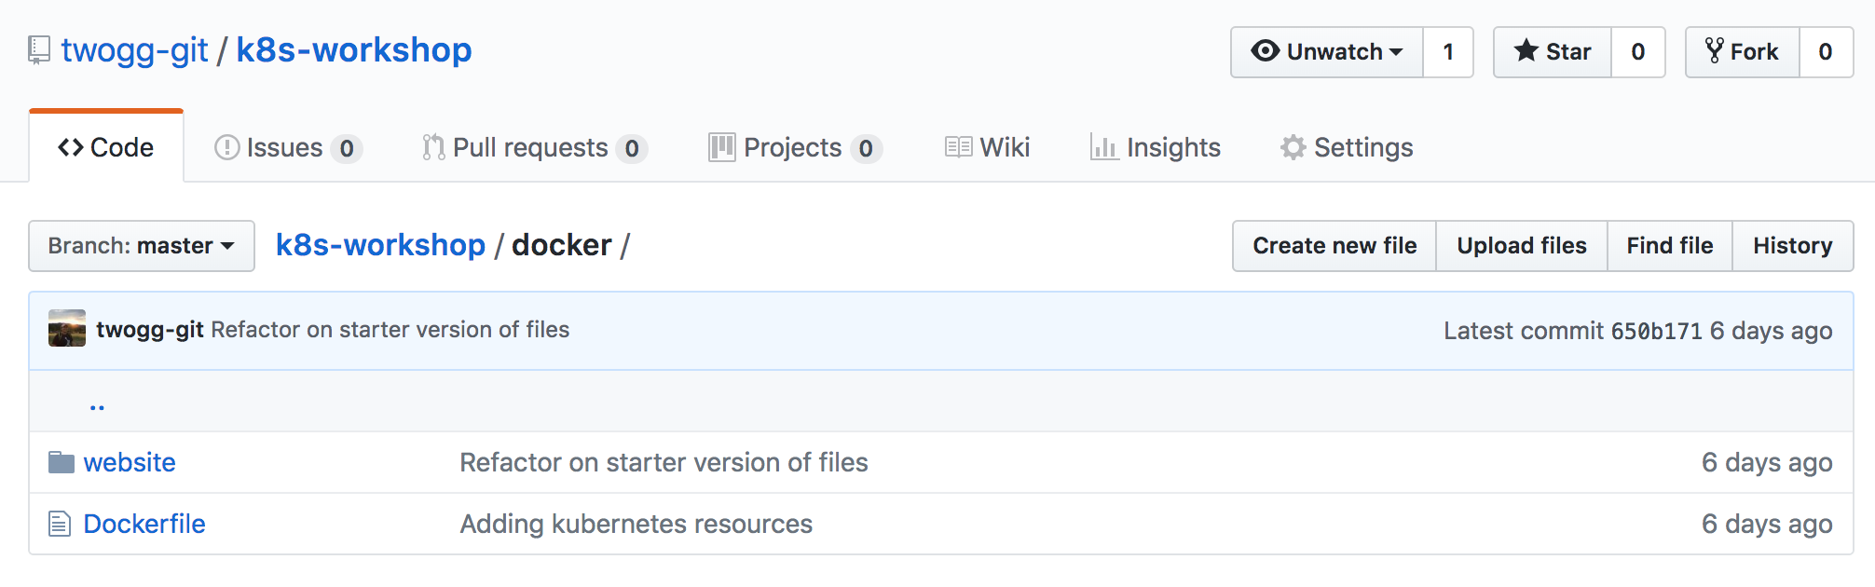
Task: Open latest commit message Refactor on starter
Action: click(390, 330)
